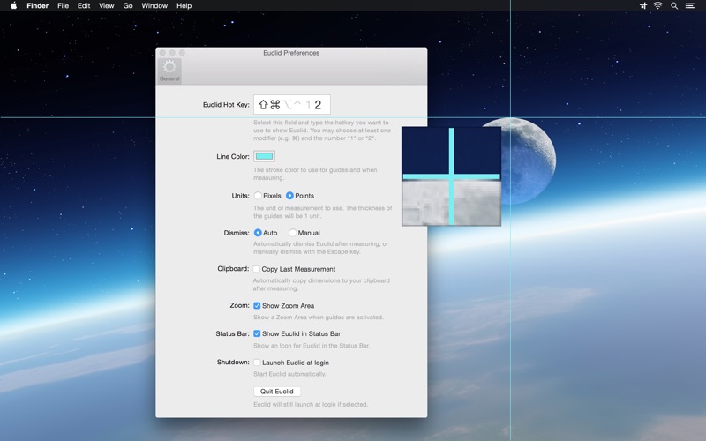The image size is (706, 441).
Task: Toggle Show Euclid in Status Bar
Action: tap(257, 333)
